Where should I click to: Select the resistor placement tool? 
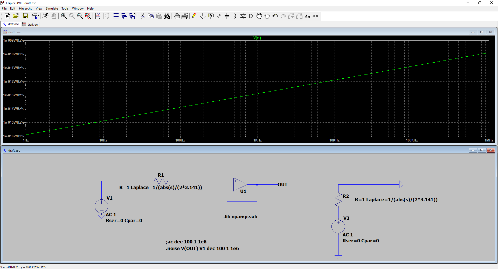pyautogui.click(x=219, y=16)
